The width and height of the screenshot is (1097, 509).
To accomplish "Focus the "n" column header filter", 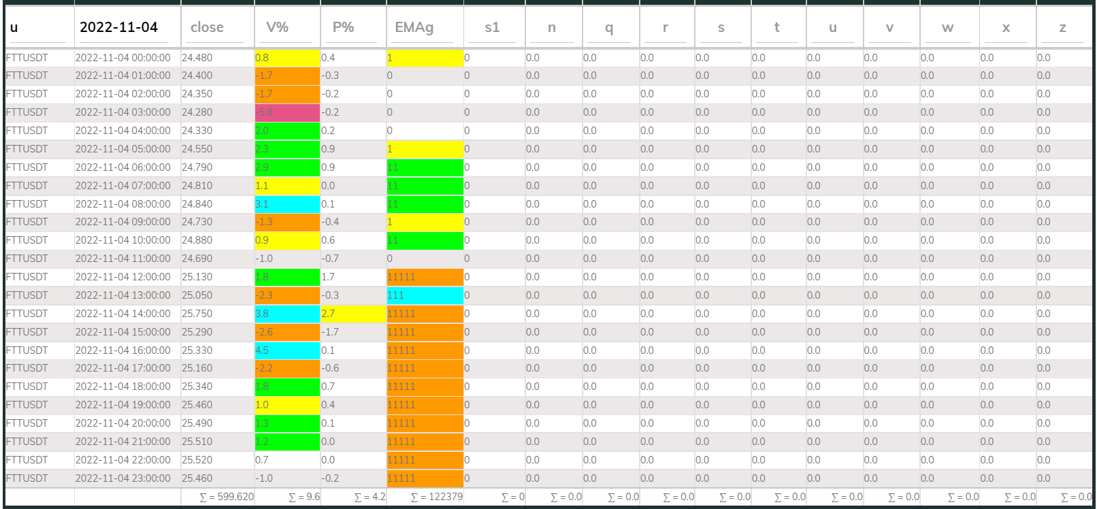I will pos(553,28).
